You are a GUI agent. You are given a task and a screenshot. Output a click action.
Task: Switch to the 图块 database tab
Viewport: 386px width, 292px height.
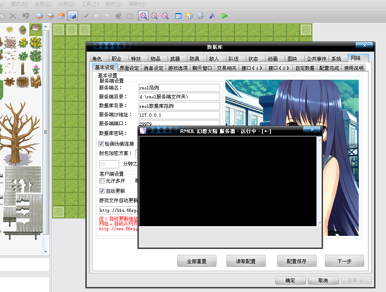(294, 59)
